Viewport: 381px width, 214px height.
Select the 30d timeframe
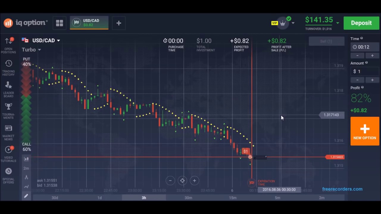(x=55, y=198)
